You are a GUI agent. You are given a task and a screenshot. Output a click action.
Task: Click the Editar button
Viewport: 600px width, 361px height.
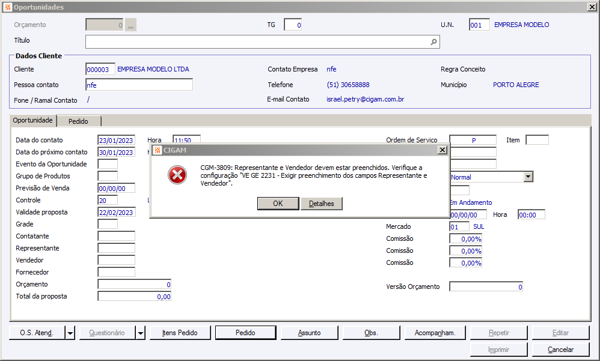click(x=560, y=333)
